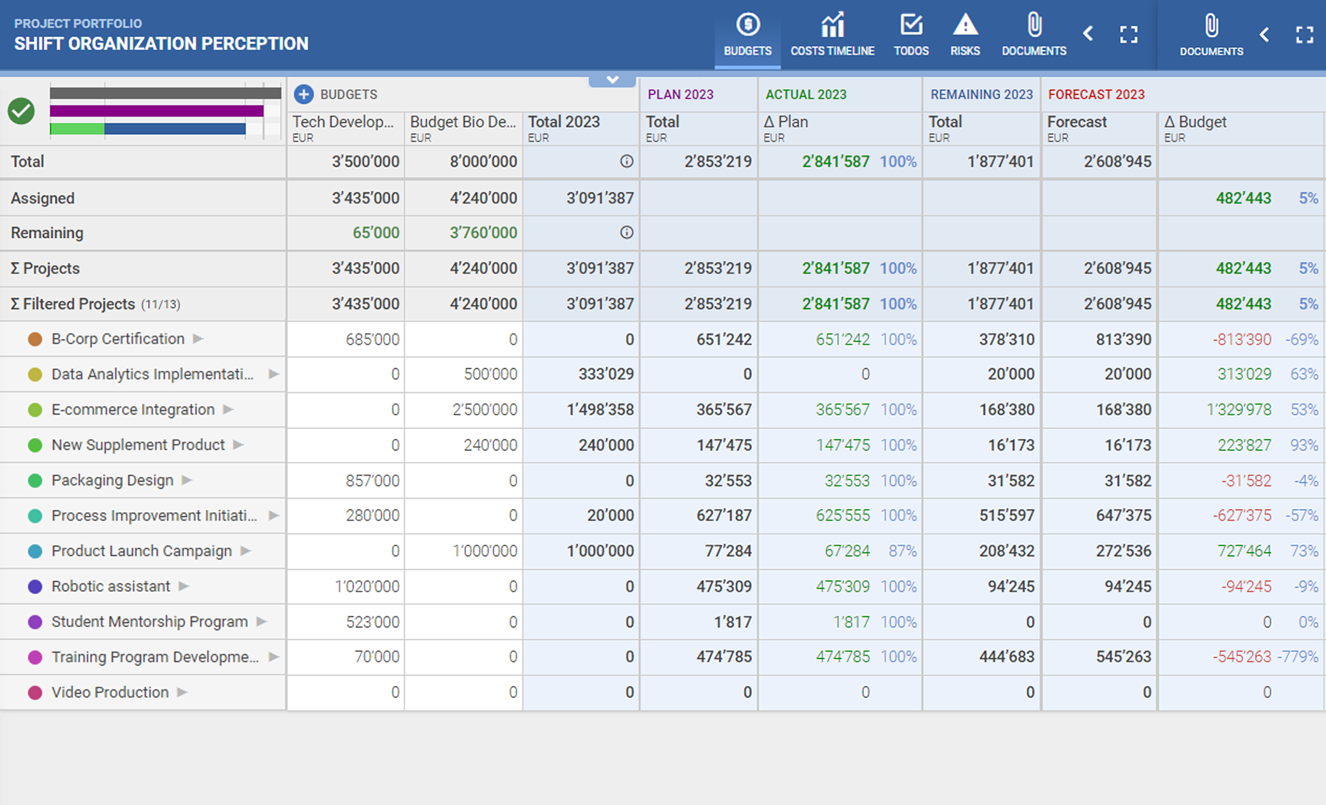Select the 1'498'358 Total 2023 cell

click(581, 410)
